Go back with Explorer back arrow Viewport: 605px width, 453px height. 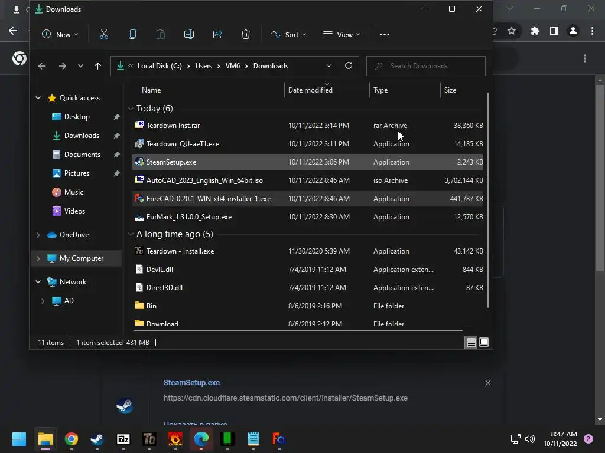(x=42, y=66)
